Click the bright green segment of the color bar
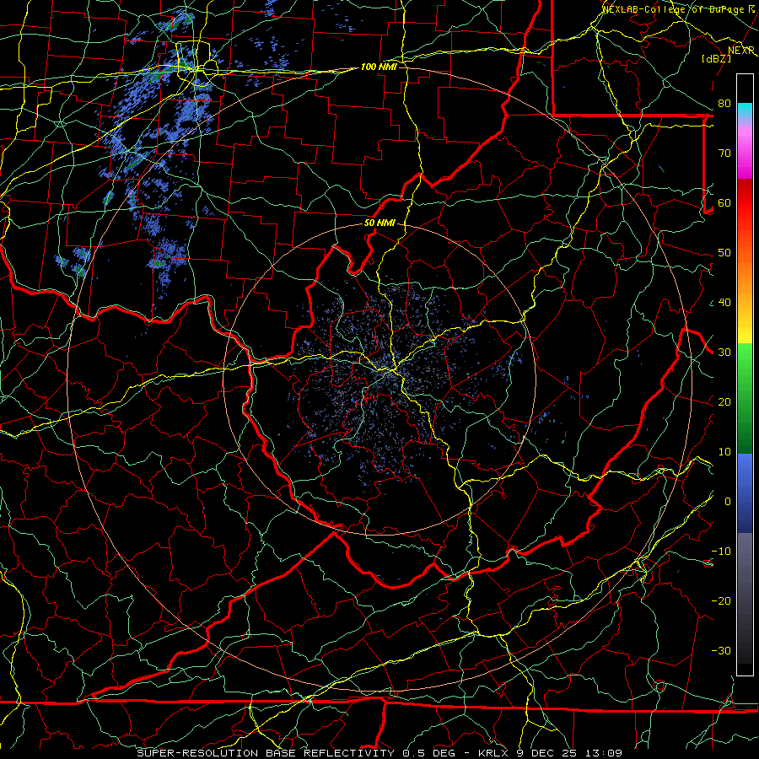This screenshot has width=759, height=759. (x=745, y=358)
